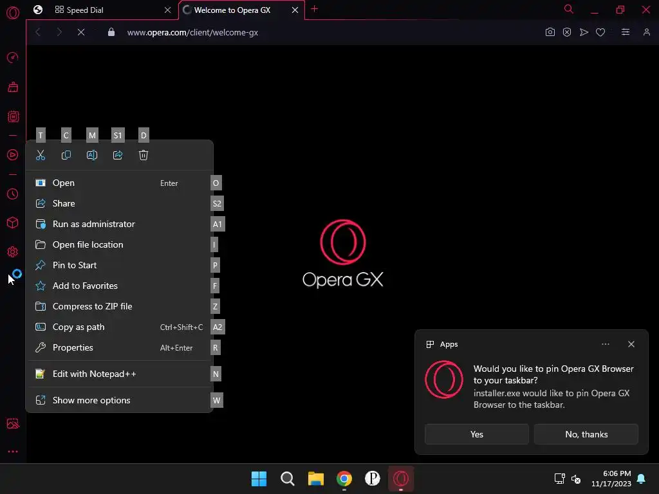Image resolution: width=659 pixels, height=494 pixels.
Task: Open GX Control speedometer sidebar icon
Action: click(13, 57)
